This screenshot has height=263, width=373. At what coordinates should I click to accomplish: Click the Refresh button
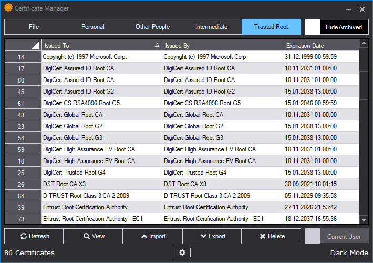click(34, 236)
